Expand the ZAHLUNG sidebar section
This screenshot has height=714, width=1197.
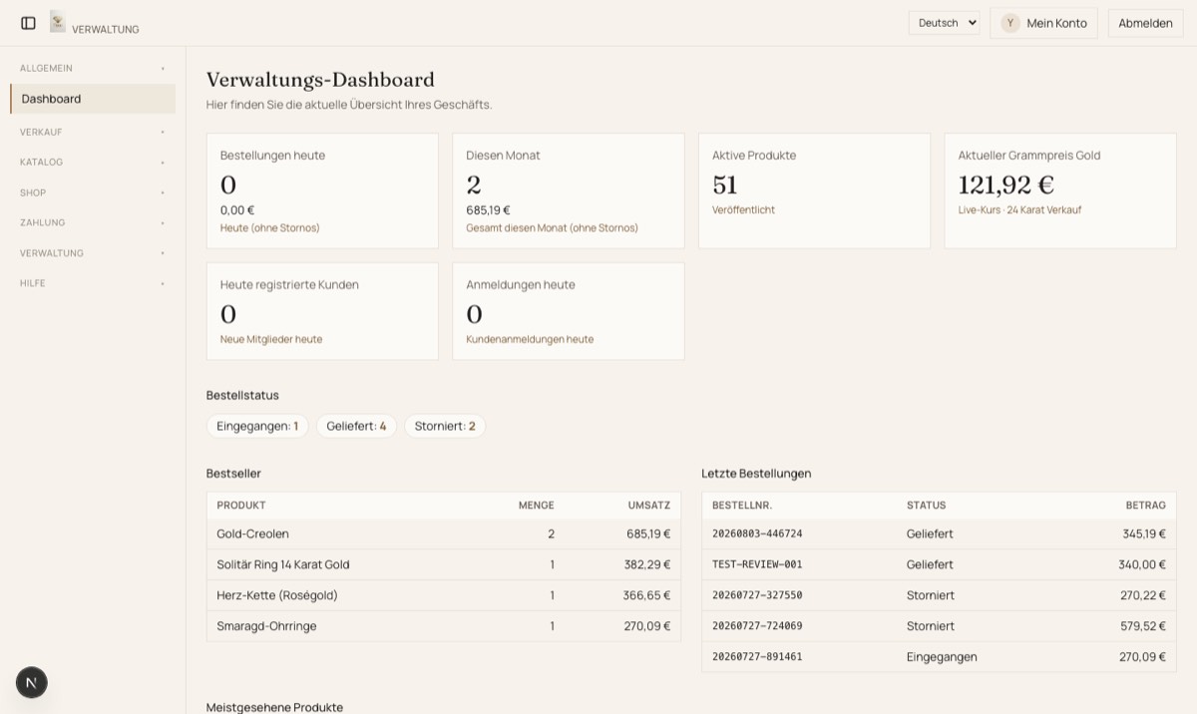(93, 222)
